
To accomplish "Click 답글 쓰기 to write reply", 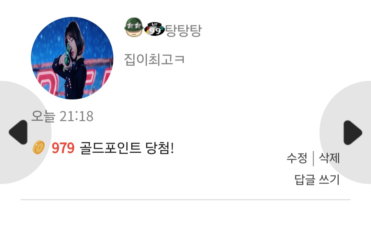I will (x=317, y=179).
